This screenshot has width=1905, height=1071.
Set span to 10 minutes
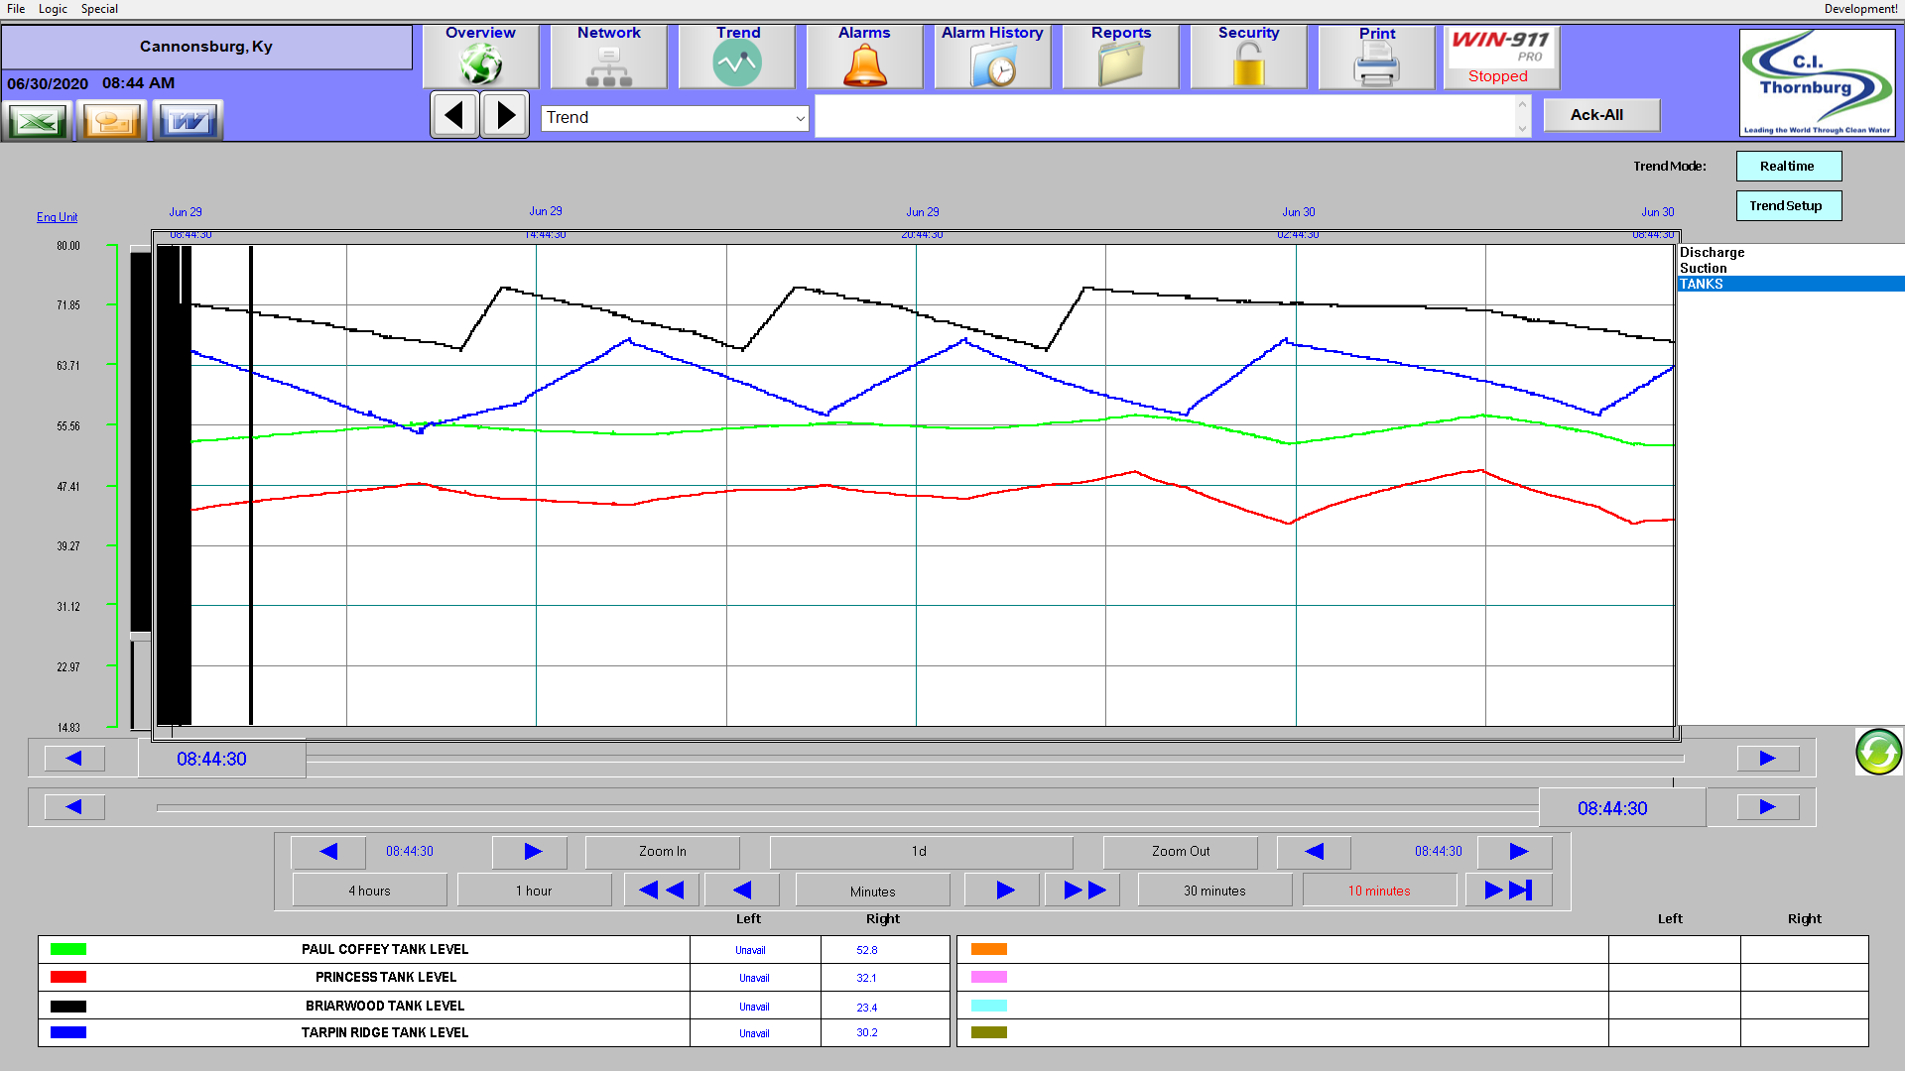pyautogui.click(x=1379, y=891)
